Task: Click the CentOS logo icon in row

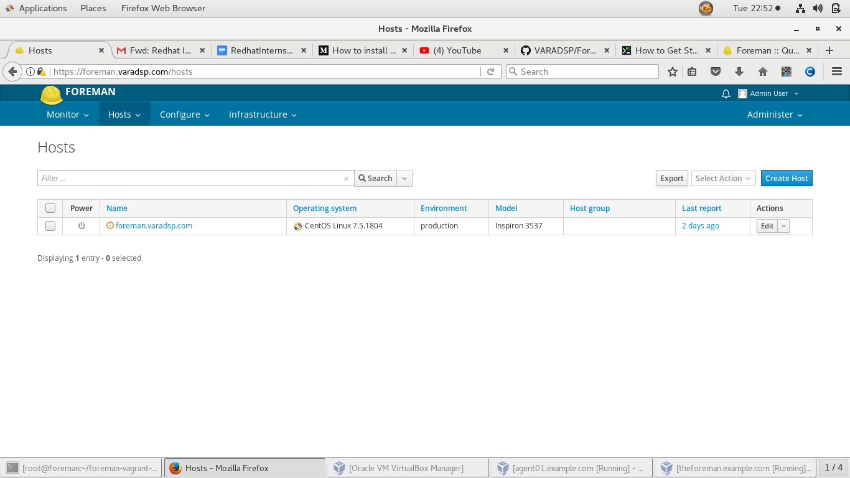Action: pyautogui.click(x=297, y=226)
